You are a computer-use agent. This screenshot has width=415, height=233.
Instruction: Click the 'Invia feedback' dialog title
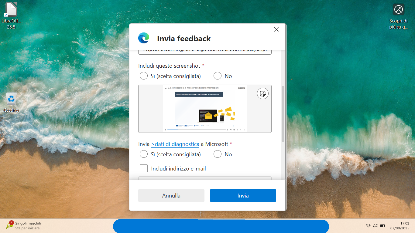[184, 39]
